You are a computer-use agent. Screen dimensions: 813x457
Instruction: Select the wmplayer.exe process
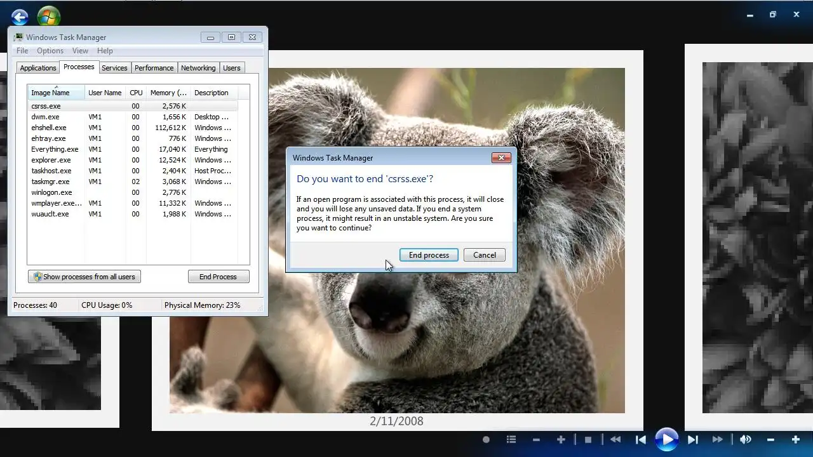[133, 203]
